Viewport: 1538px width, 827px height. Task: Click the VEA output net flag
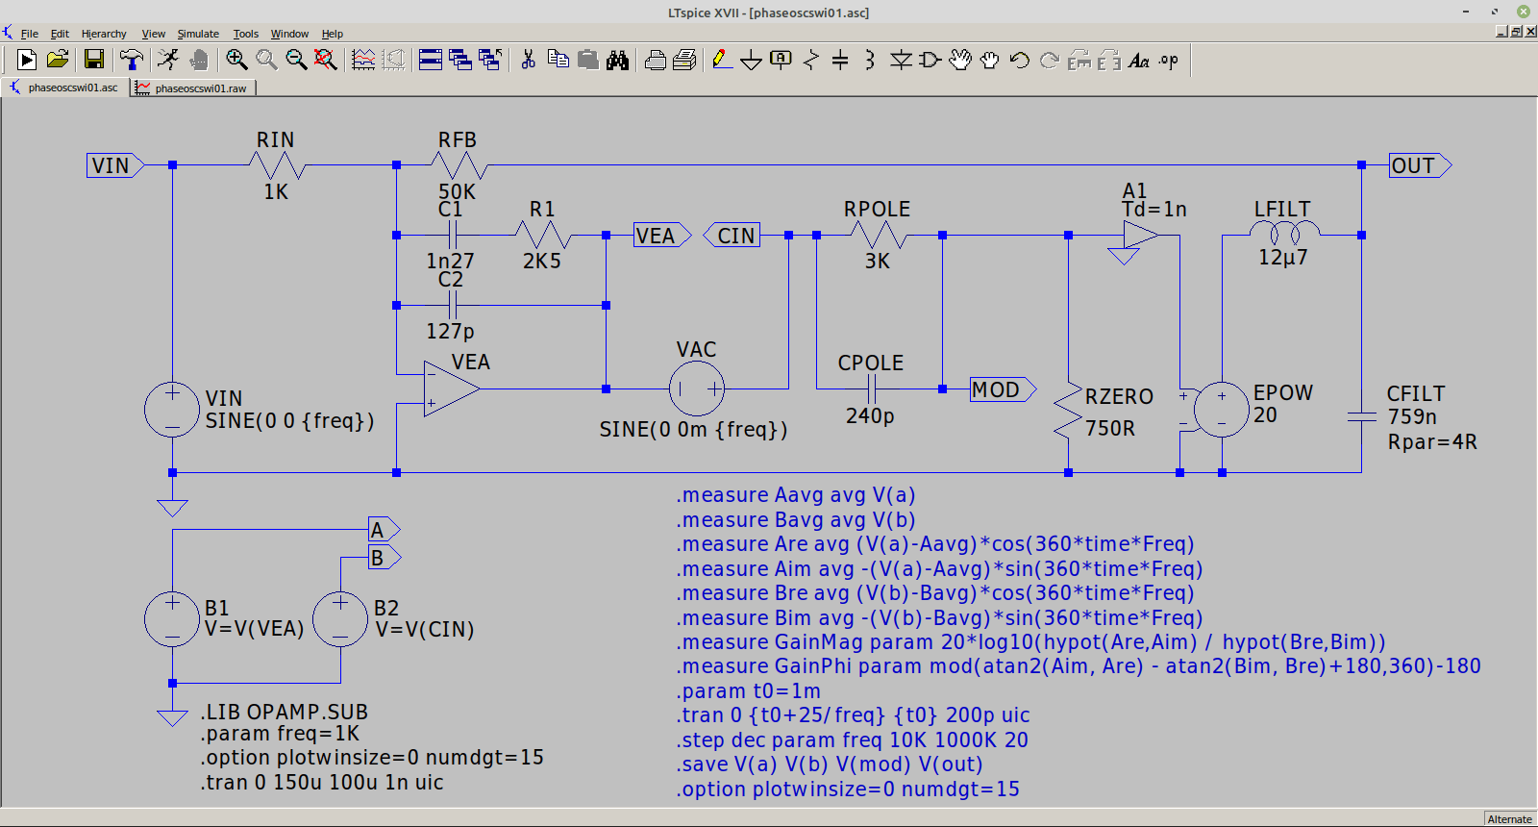pyautogui.click(x=662, y=236)
